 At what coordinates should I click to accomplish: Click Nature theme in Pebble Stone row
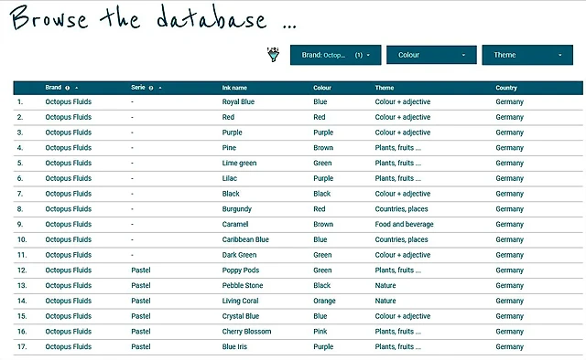(x=385, y=285)
